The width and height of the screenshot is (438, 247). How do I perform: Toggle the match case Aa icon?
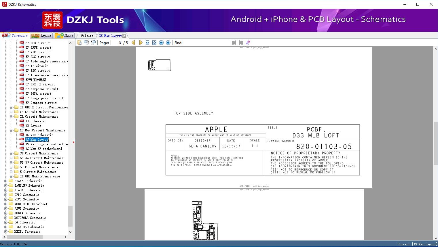pos(248,43)
